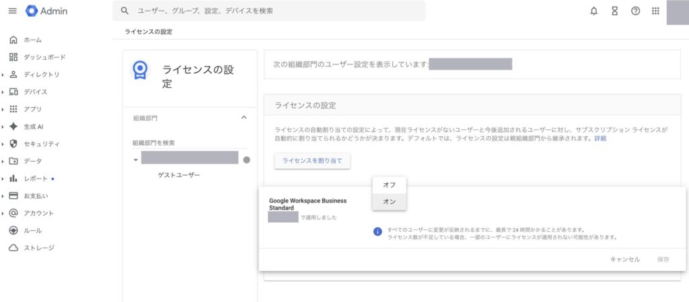Click the ライセンスを割り当て button
Viewport: 689px width, 302px height.
(x=312, y=161)
